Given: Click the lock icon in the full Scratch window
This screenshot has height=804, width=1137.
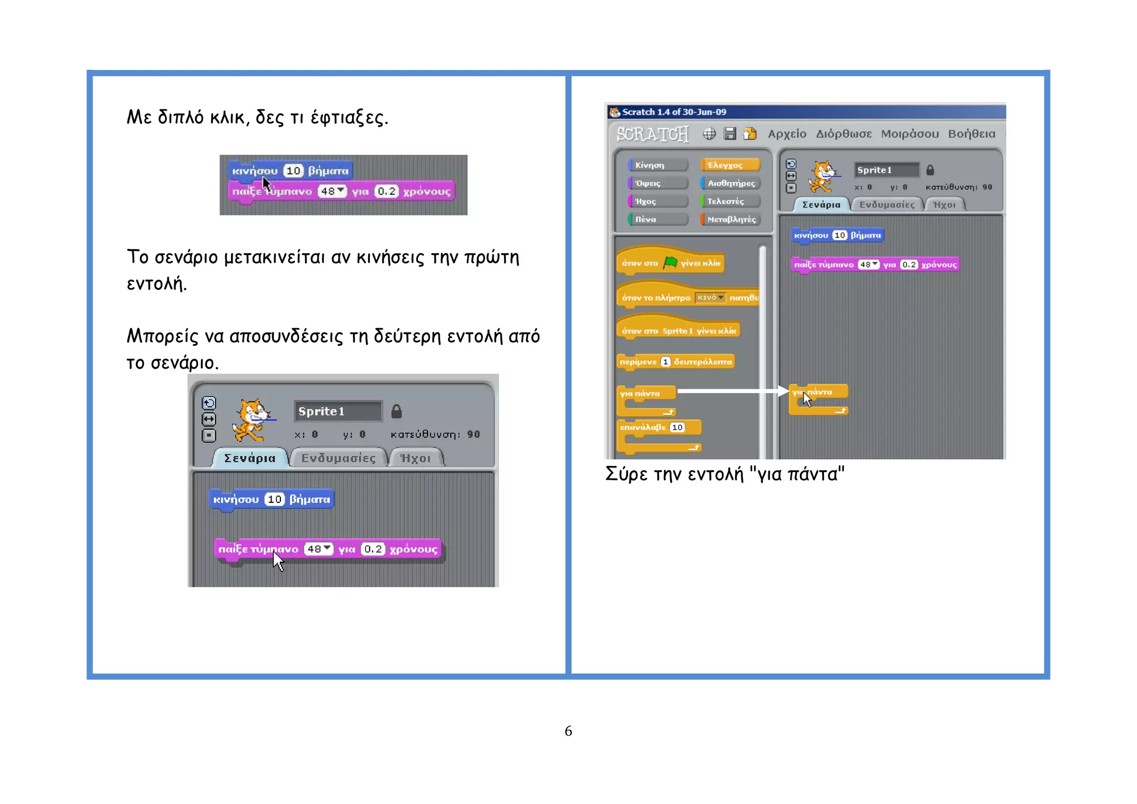Looking at the screenshot, I should 930,170.
